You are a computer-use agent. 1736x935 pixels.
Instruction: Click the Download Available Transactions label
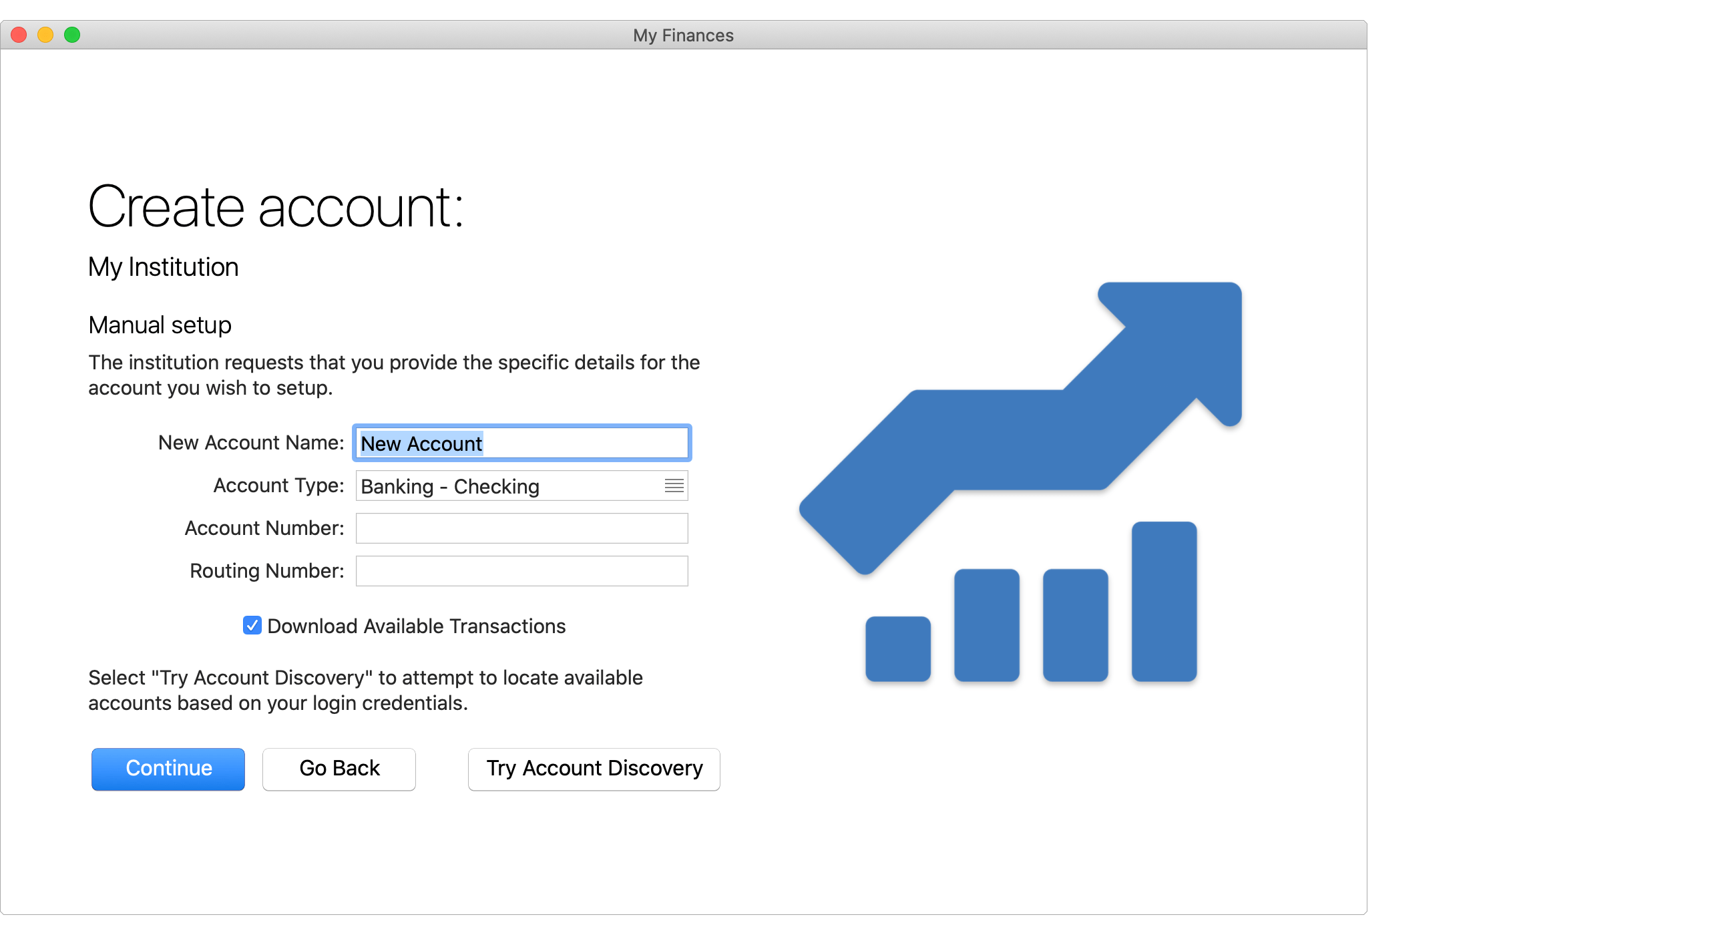[x=416, y=626]
